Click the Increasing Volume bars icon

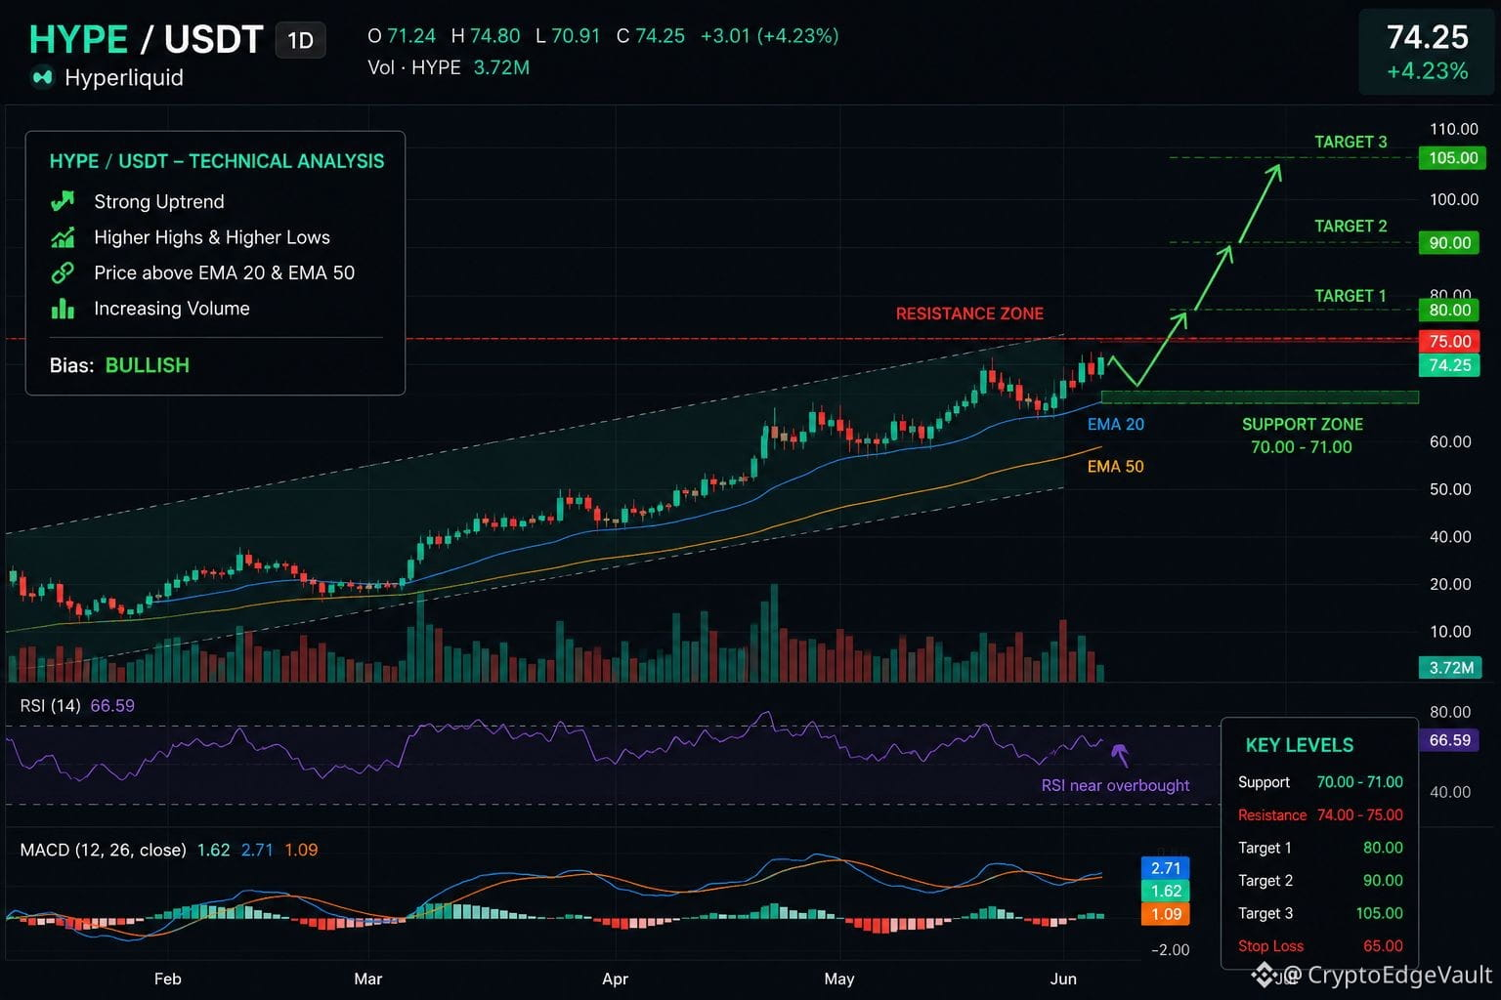63,309
